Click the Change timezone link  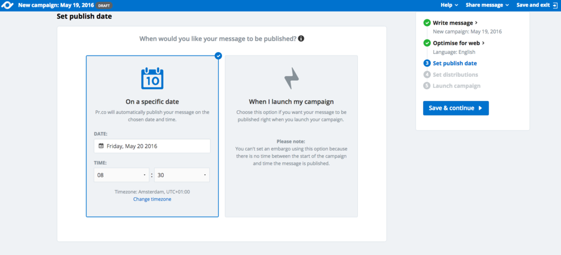(152, 199)
